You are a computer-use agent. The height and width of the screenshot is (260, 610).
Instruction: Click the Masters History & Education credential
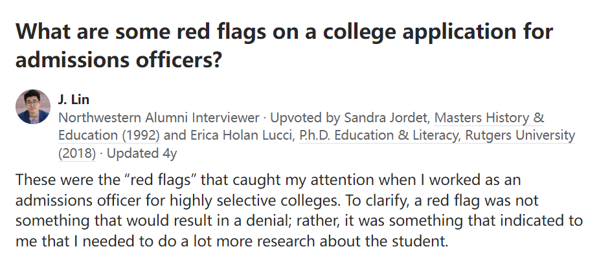coord(302,126)
